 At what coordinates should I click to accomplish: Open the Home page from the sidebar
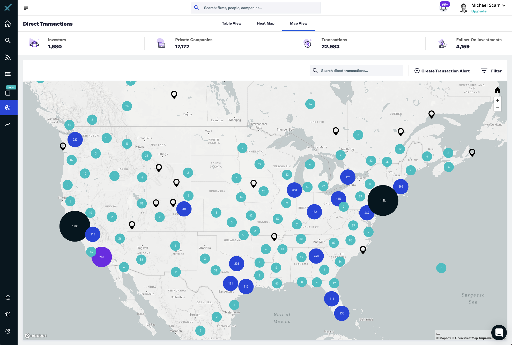point(8,24)
